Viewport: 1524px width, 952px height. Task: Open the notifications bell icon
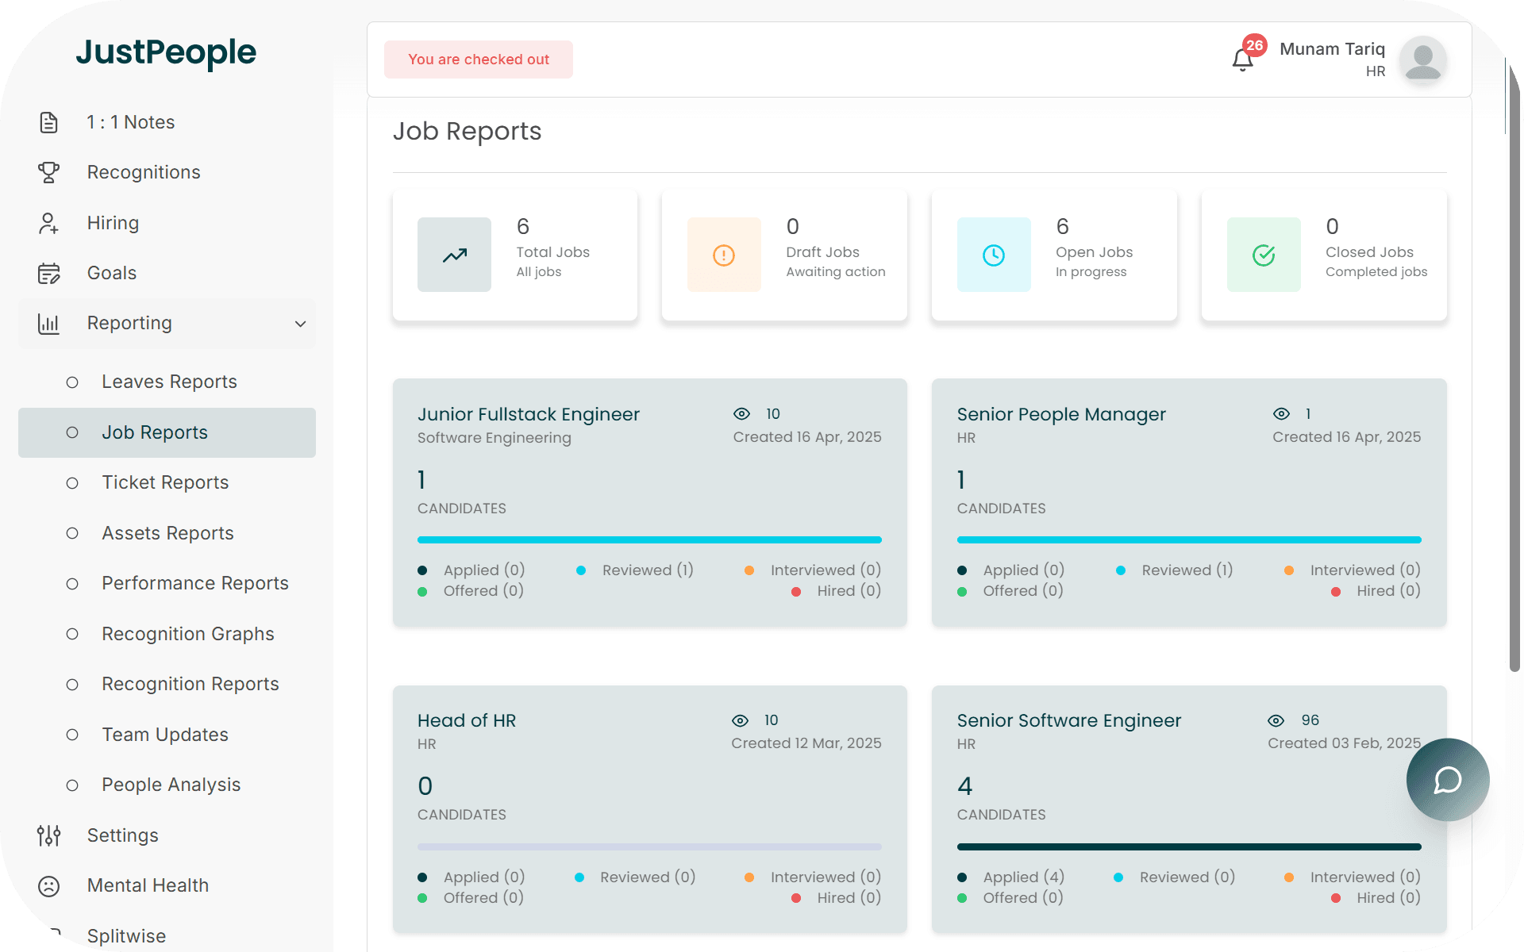pos(1242,60)
